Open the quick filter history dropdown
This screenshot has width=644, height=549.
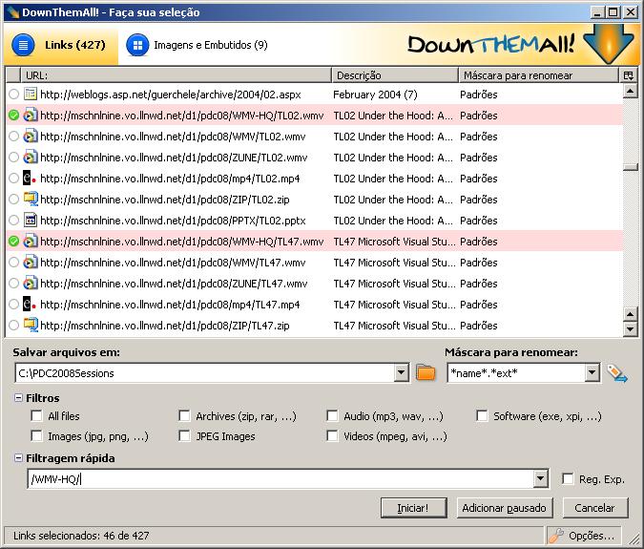click(541, 478)
